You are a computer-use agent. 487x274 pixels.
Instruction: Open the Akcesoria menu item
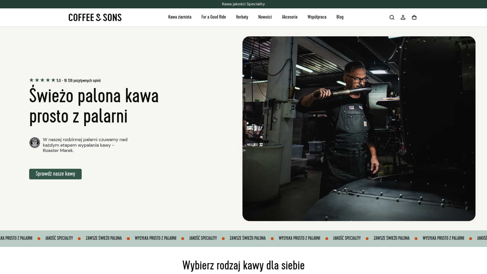click(x=290, y=17)
